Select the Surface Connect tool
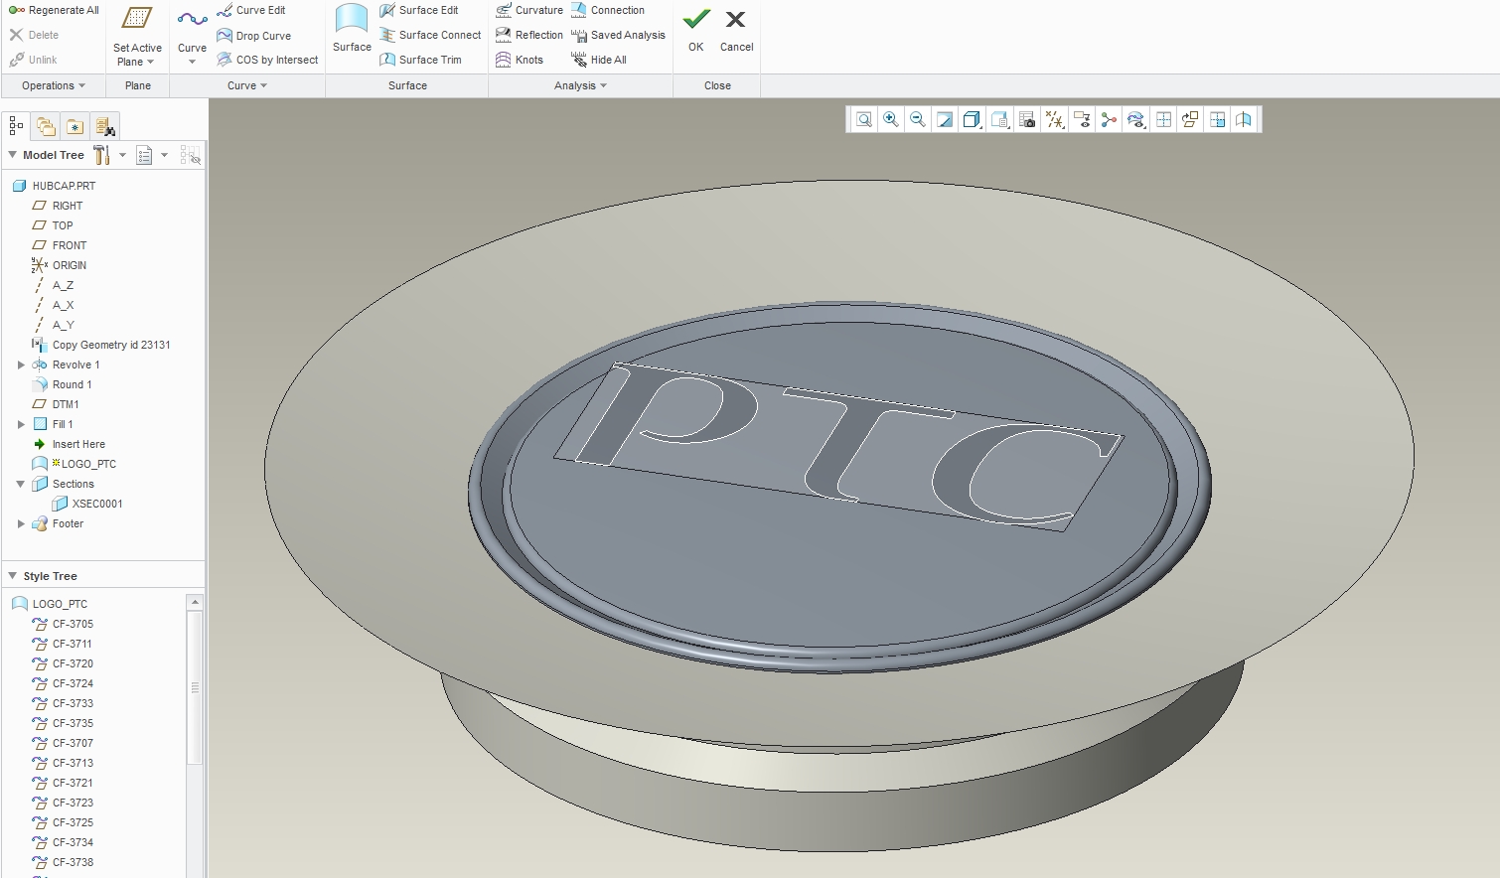Image resolution: width=1500 pixels, height=878 pixels. coord(430,35)
